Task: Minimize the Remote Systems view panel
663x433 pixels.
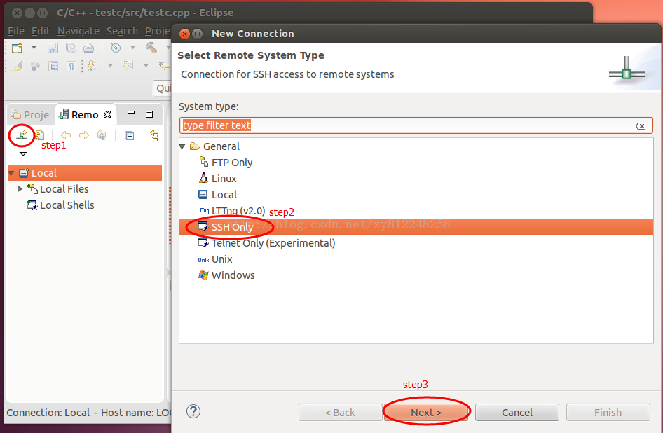Action: click(x=131, y=113)
